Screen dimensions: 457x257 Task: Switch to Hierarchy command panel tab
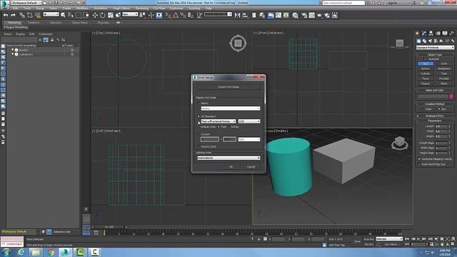coord(431,34)
